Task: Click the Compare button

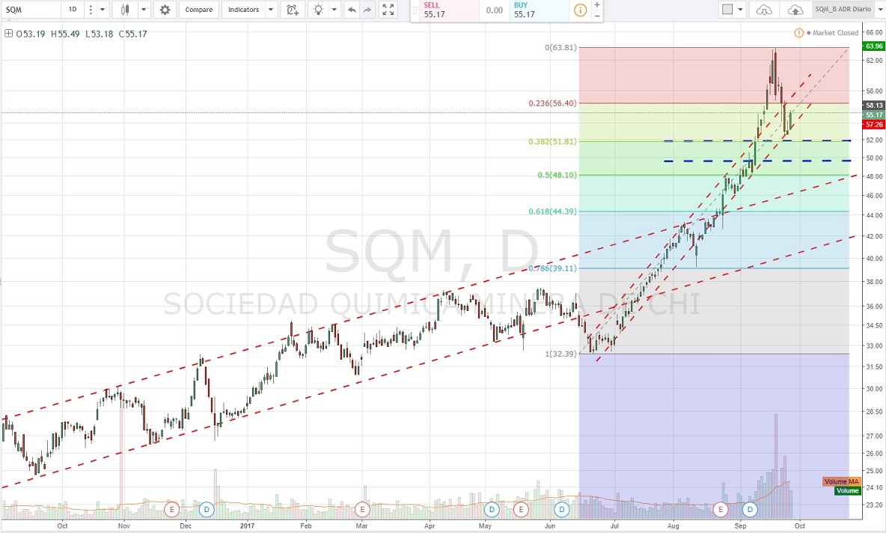Action: point(199,10)
